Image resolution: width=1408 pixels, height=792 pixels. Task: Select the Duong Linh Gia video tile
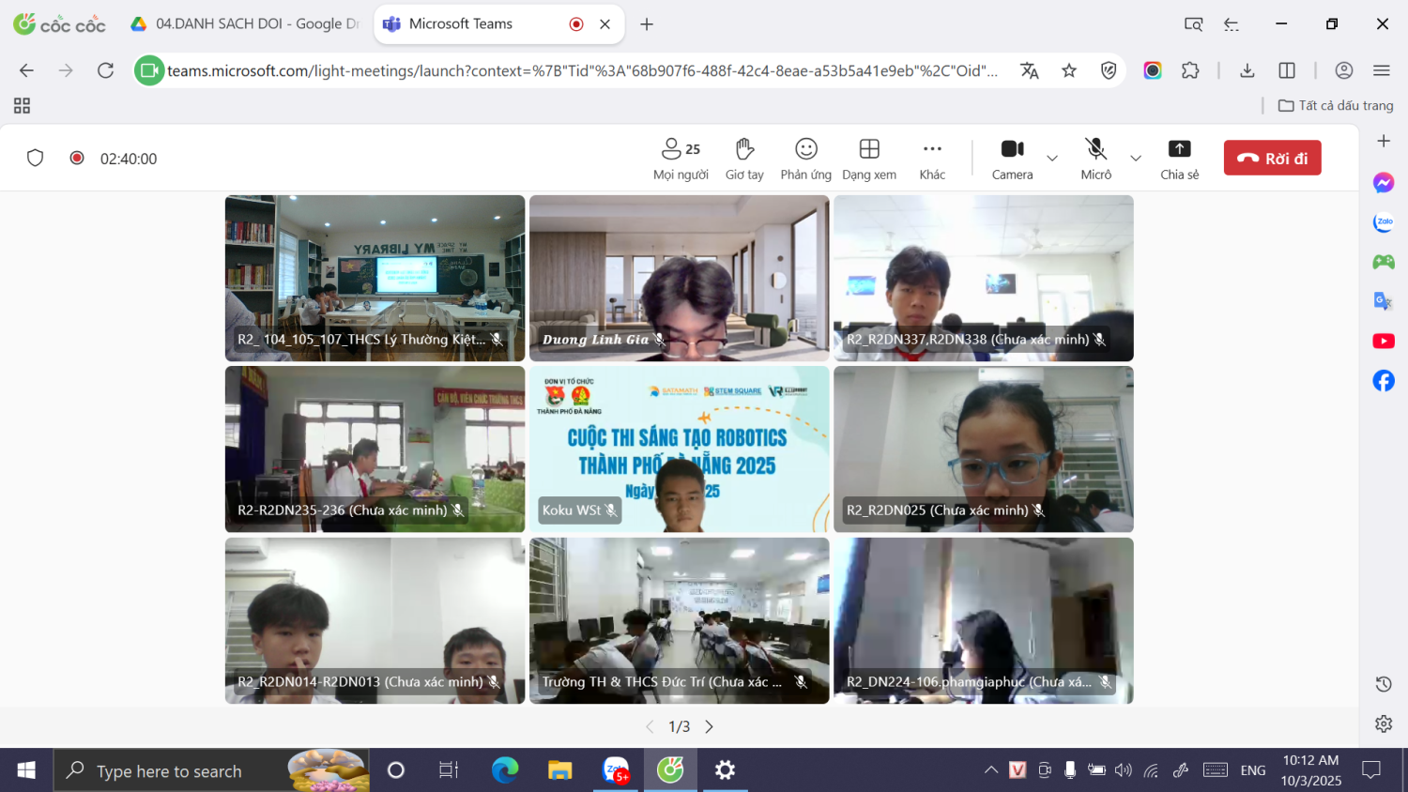[x=679, y=278]
